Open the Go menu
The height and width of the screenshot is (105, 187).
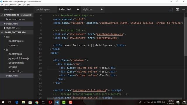click(24, 5)
